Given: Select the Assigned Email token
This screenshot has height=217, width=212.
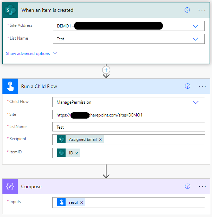Looking at the screenshot, I should (83, 139).
